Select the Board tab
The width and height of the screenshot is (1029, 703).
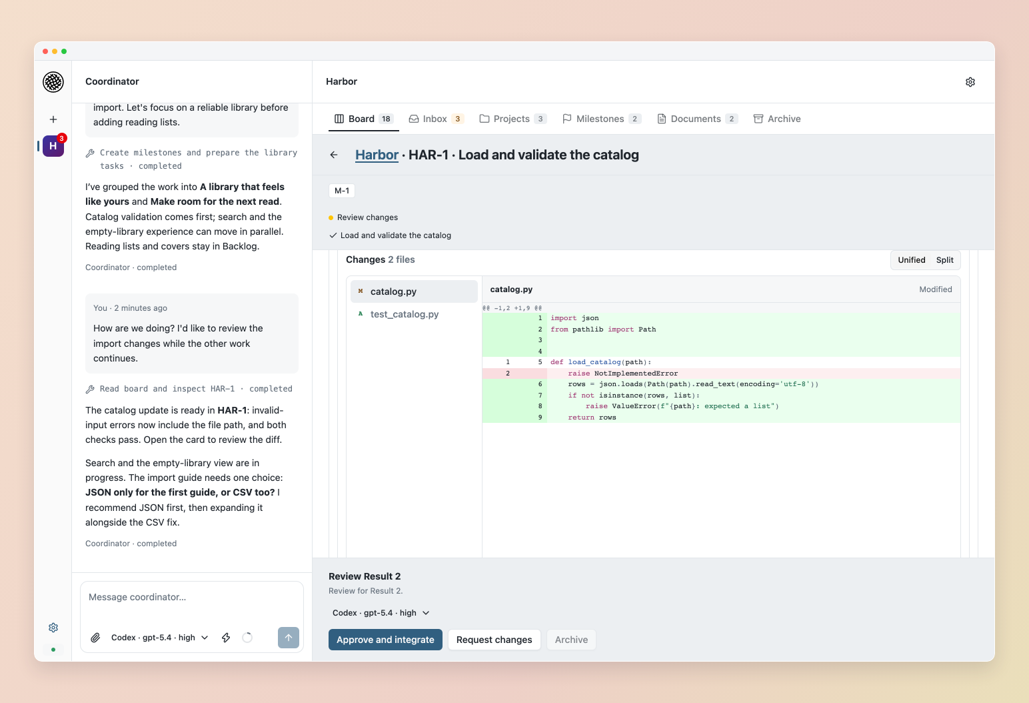363,119
